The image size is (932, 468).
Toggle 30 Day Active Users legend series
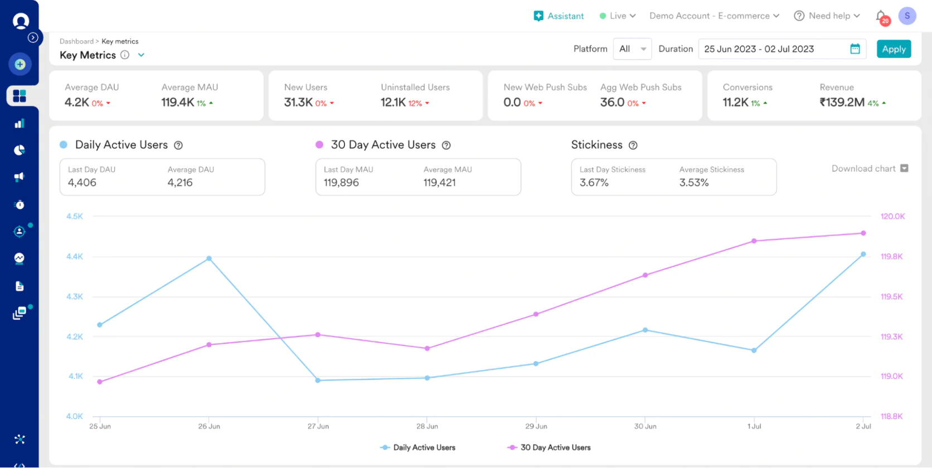pos(549,447)
